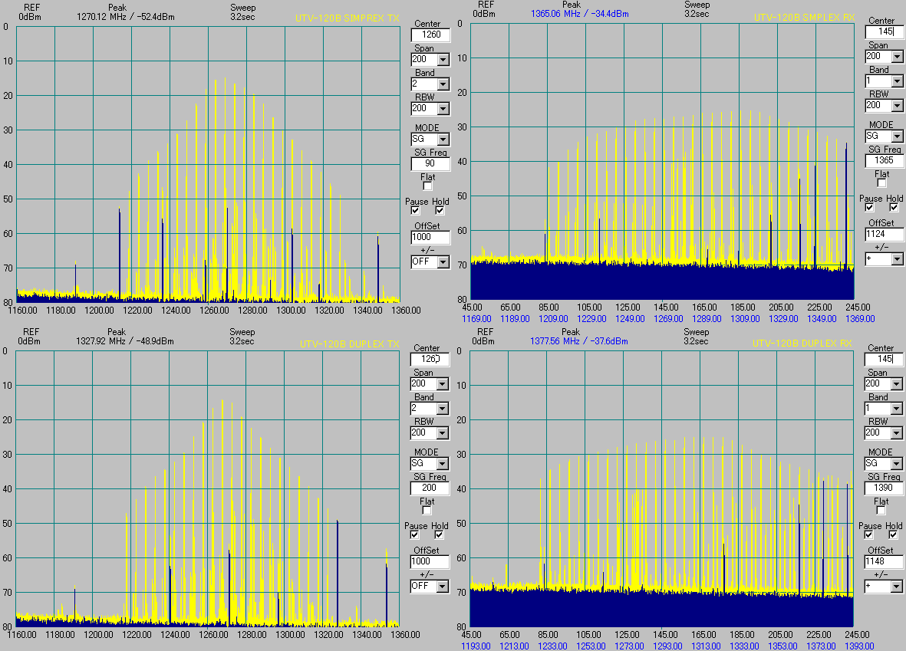Open the +/- OFF dropdown in SIMPREX TX panel
This screenshot has width=906, height=651.
pos(443,261)
